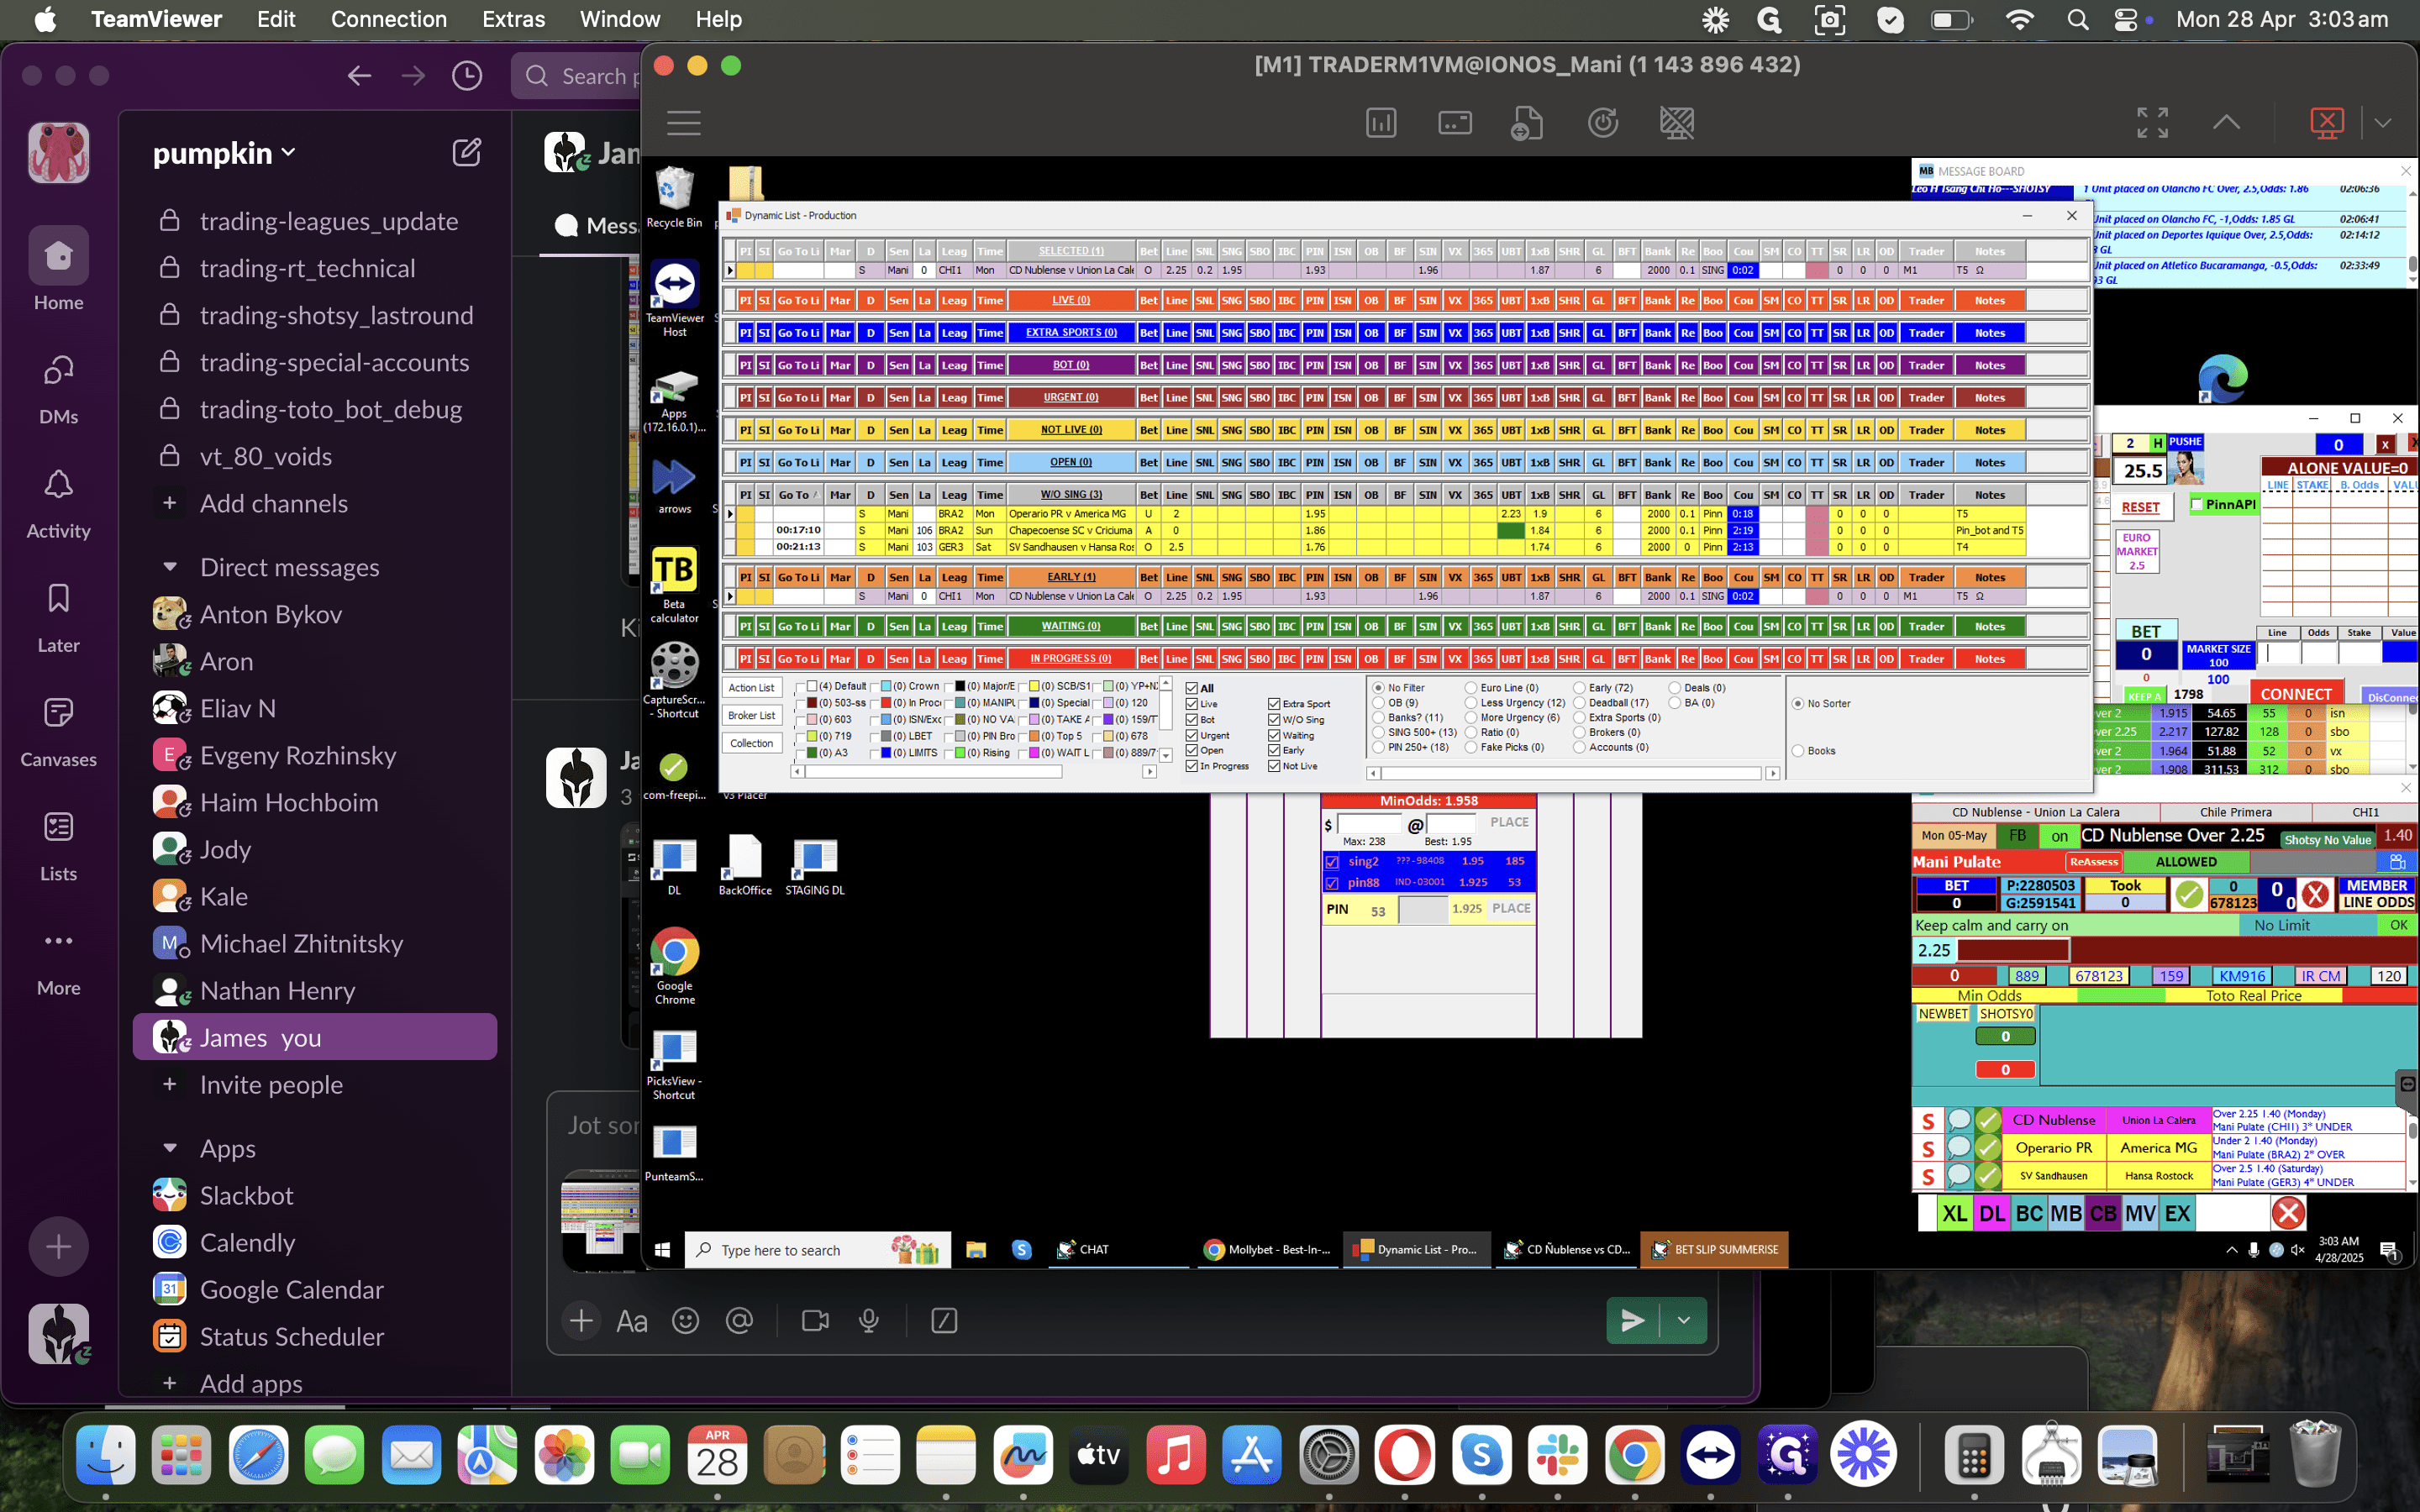Click TeamViewer full-screen expand arrows icon
Screen dimensions: 2420x1512
(x=2152, y=123)
